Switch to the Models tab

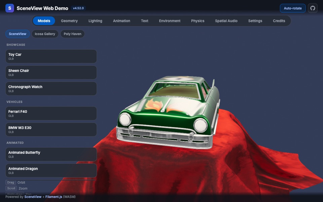[x=44, y=21]
